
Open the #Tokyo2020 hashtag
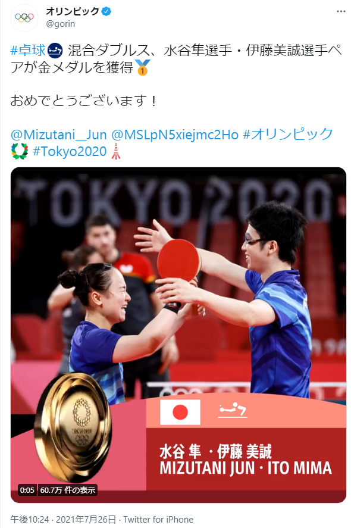pos(70,152)
